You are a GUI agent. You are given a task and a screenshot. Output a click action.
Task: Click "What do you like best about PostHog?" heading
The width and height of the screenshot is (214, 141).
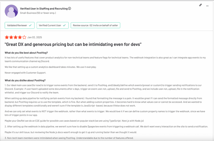pyautogui.click(x=26, y=53)
